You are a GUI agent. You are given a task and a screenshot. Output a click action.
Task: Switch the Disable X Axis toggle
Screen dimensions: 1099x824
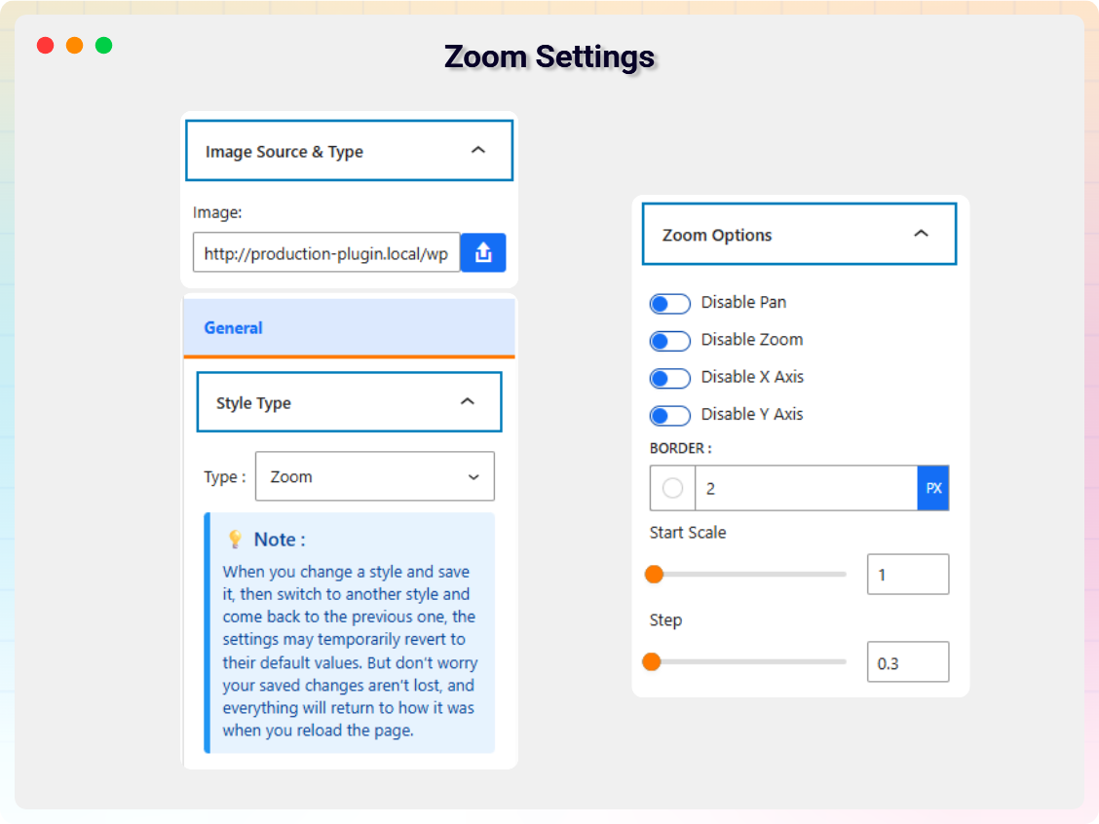669,378
